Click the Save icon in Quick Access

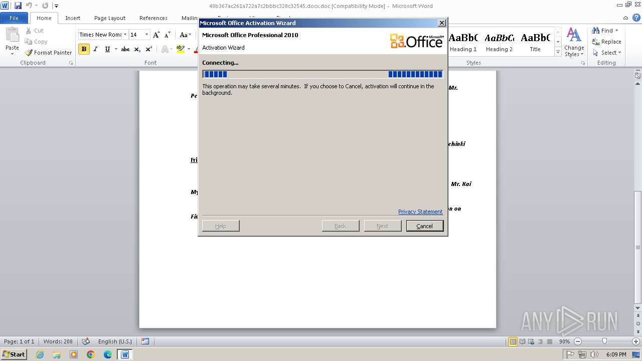18,6
